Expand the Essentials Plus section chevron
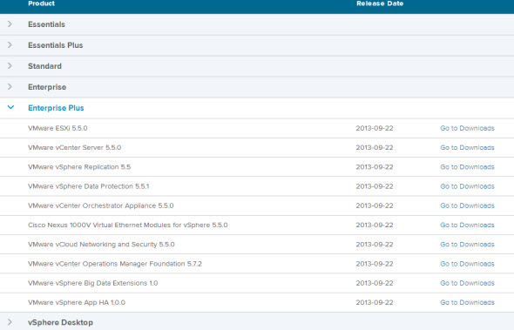Image resolution: width=514 pixels, height=330 pixels. point(10,45)
